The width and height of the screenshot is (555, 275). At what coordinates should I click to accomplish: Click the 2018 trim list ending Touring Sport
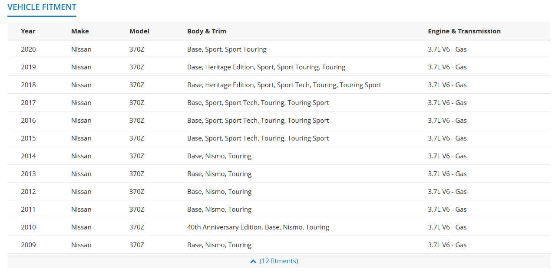(284, 85)
